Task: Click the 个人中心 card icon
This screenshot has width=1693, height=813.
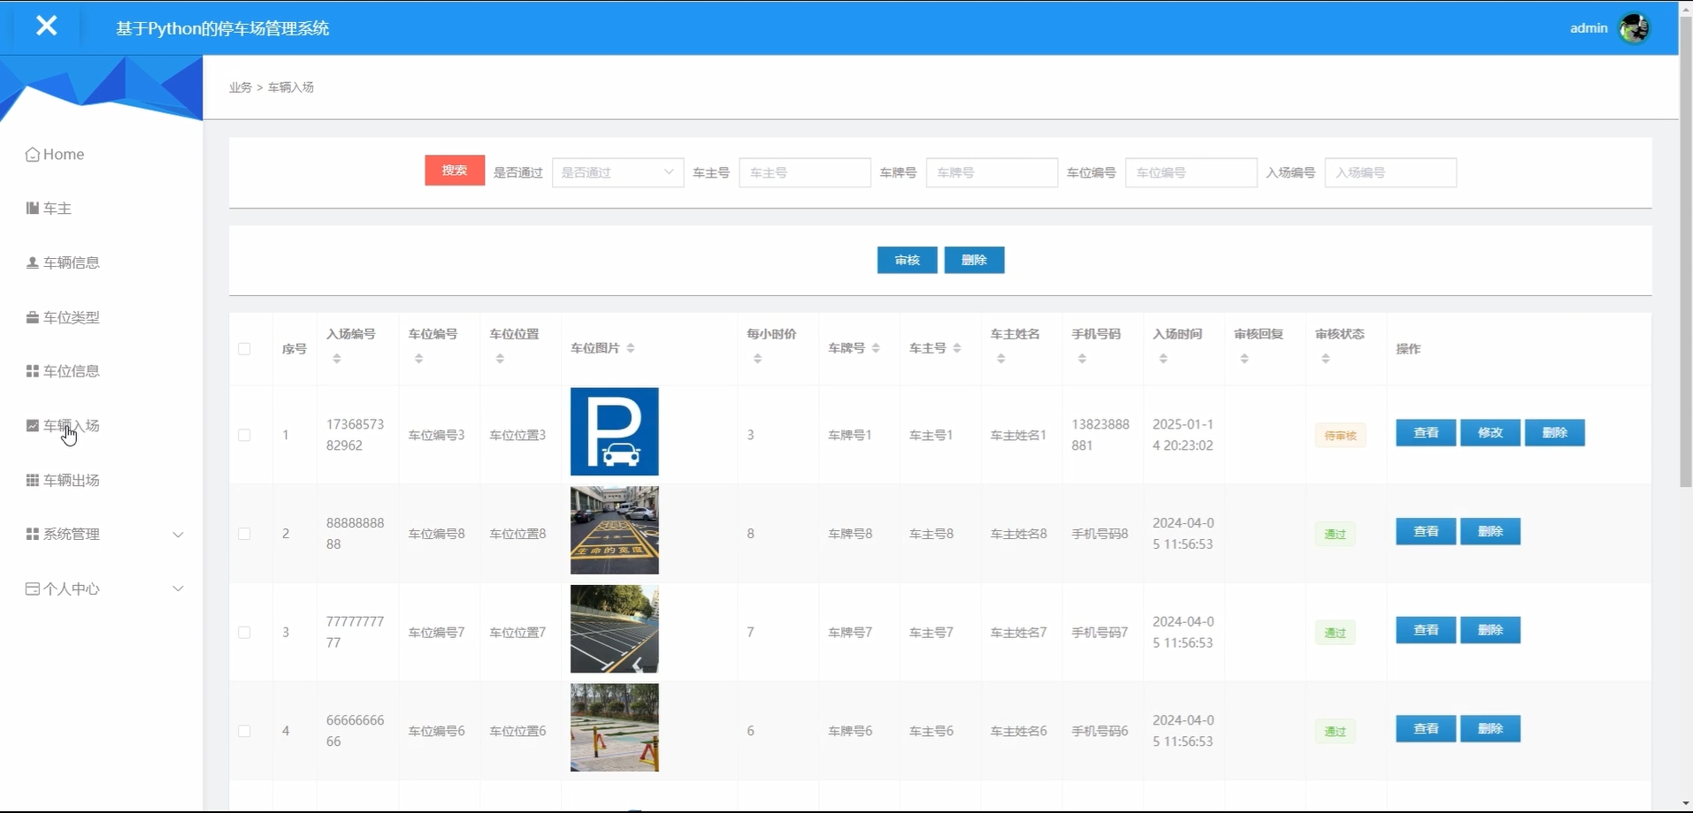Action: 33,589
